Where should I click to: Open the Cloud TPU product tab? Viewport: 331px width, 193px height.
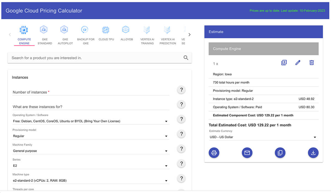pyautogui.click(x=106, y=33)
